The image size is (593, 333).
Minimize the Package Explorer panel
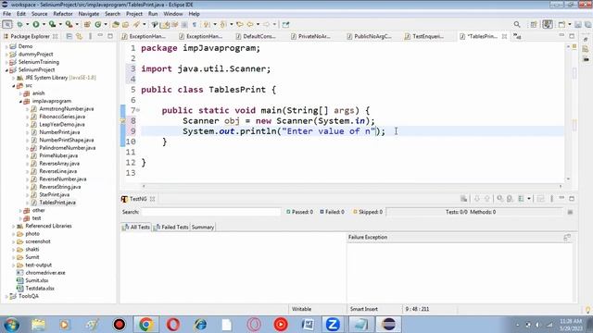click(100, 36)
